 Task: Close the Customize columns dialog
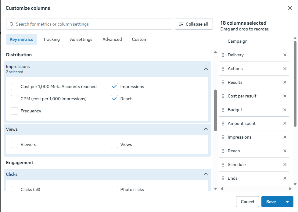point(290,8)
